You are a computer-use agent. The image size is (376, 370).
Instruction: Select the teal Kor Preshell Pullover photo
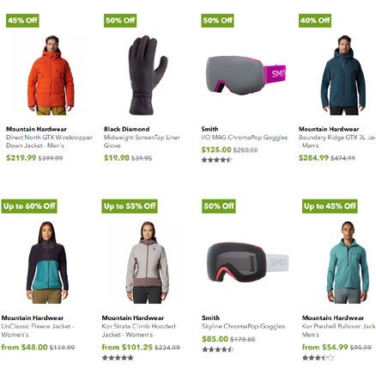tap(348, 262)
